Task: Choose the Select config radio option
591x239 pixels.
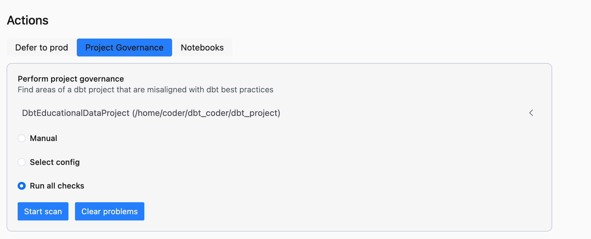Action: pos(22,162)
